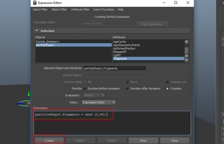Select Runtime before dynamics radio button
The image size is (224, 144).
click(x=85, y=88)
